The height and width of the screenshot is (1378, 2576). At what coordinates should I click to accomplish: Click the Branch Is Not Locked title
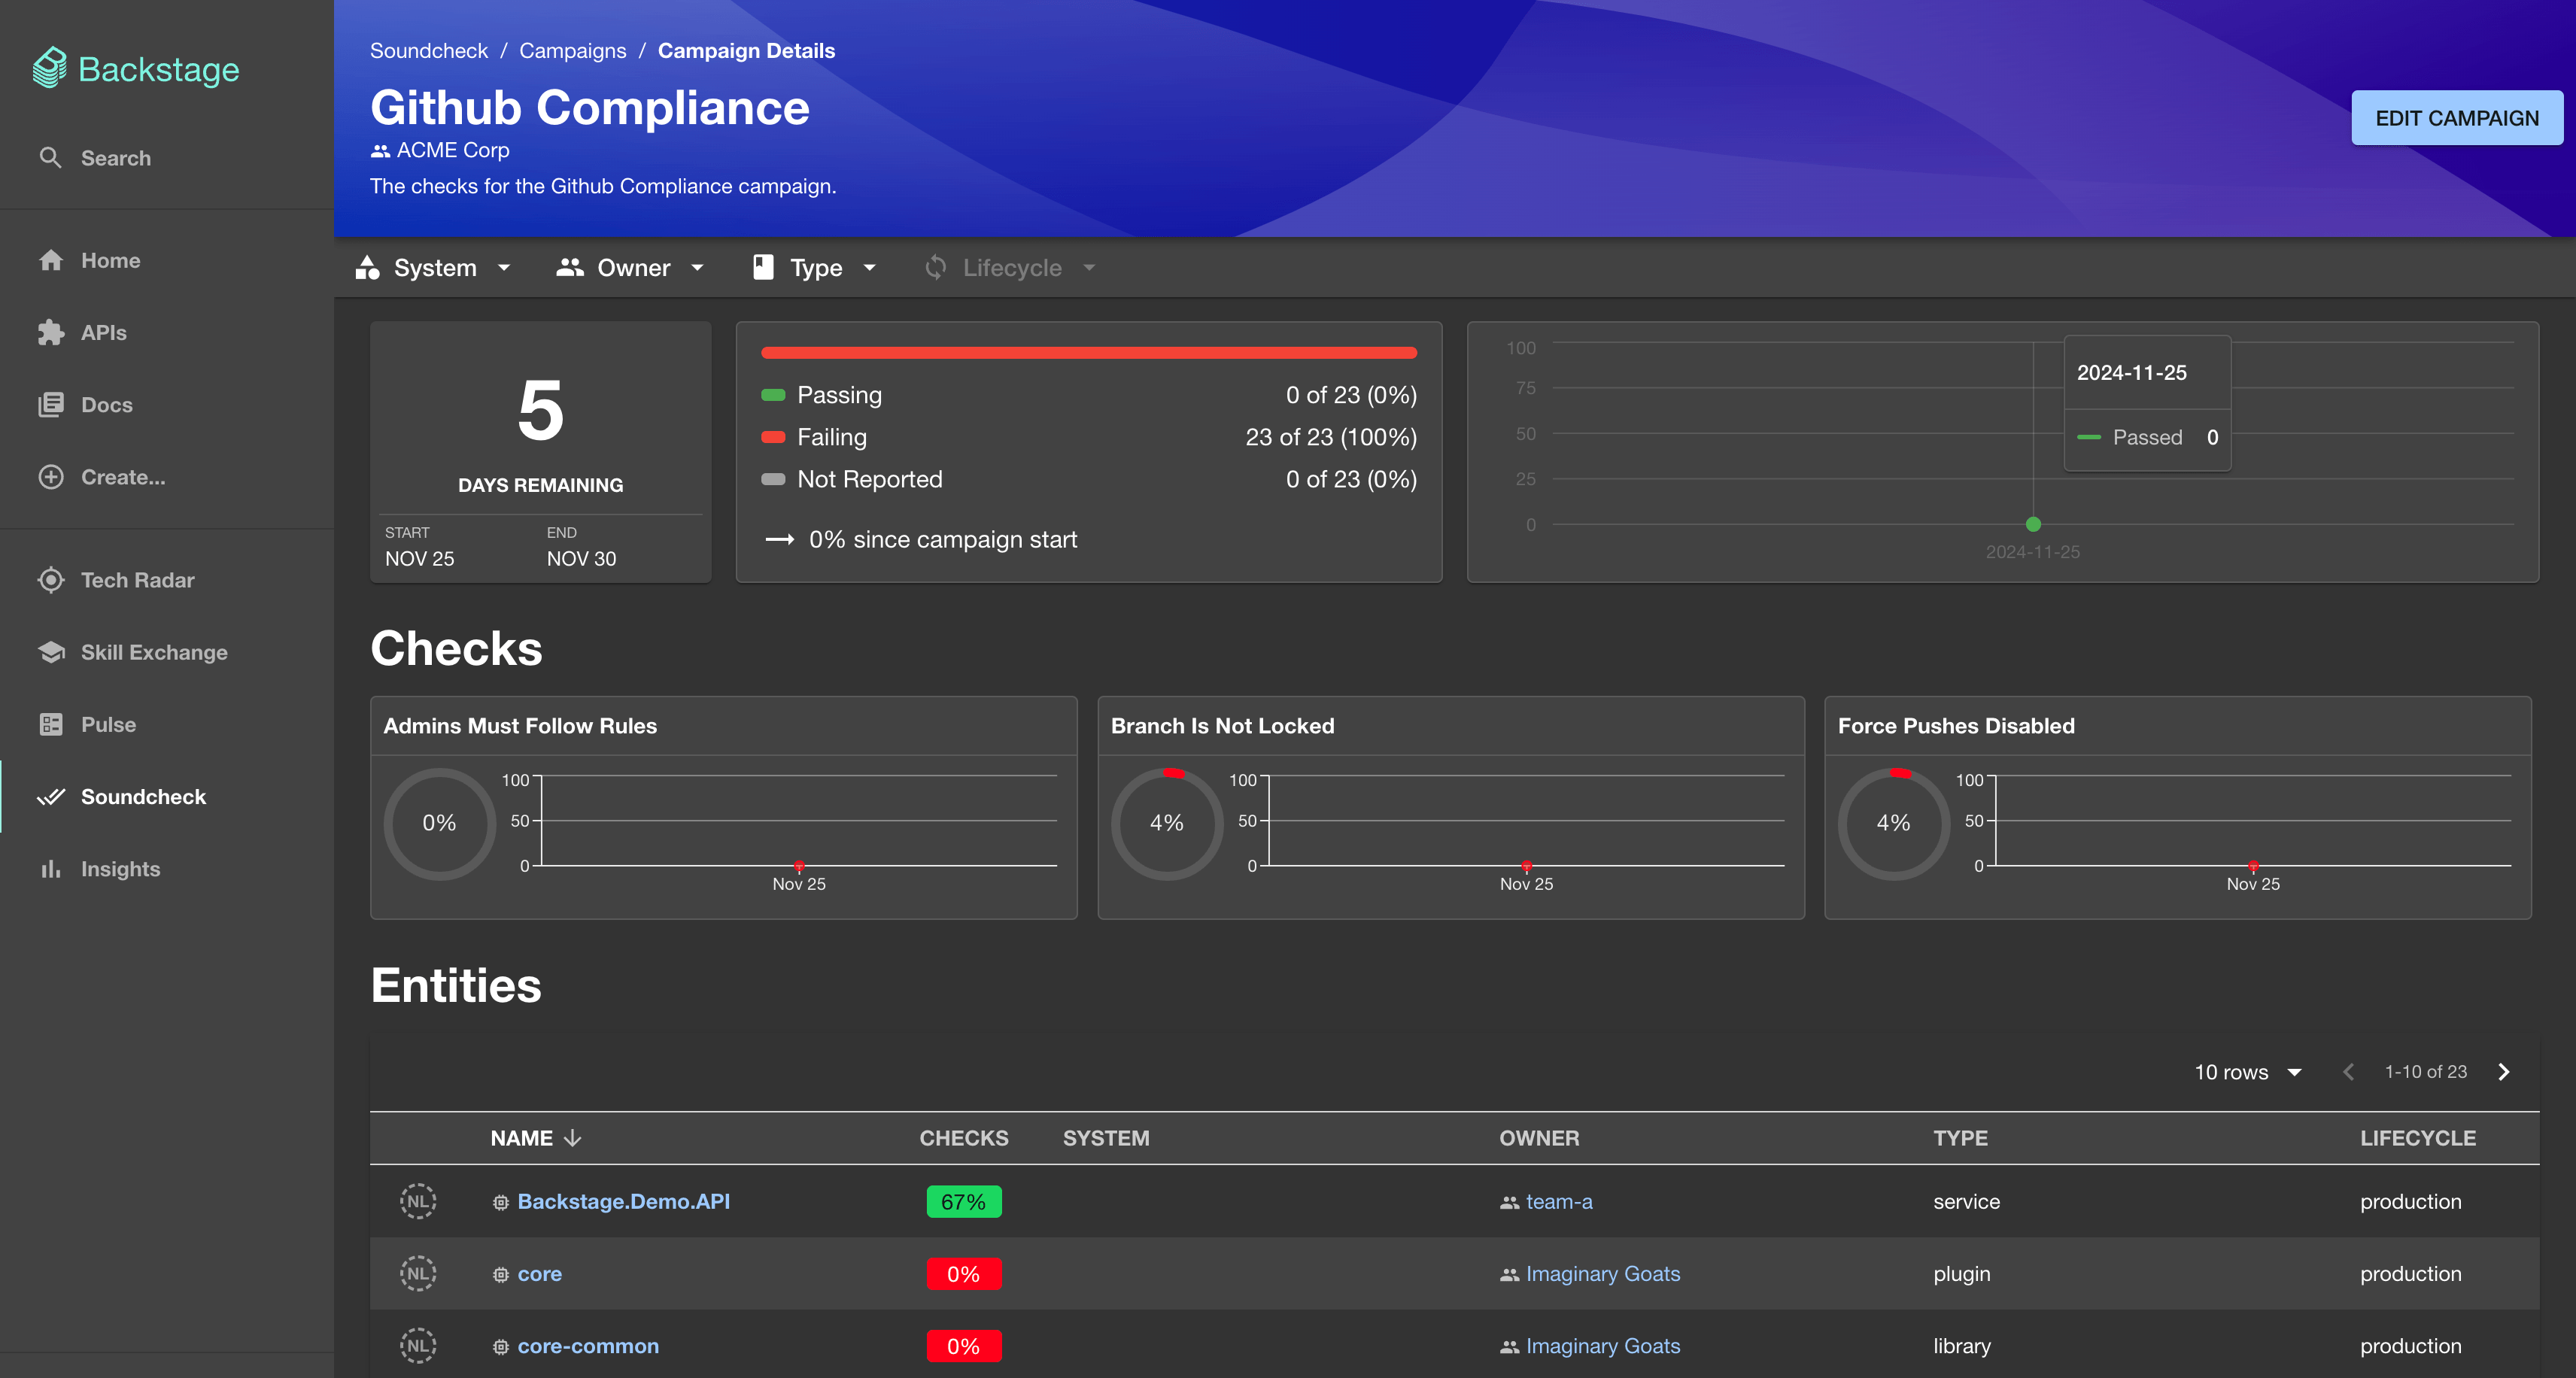[1222, 726]
